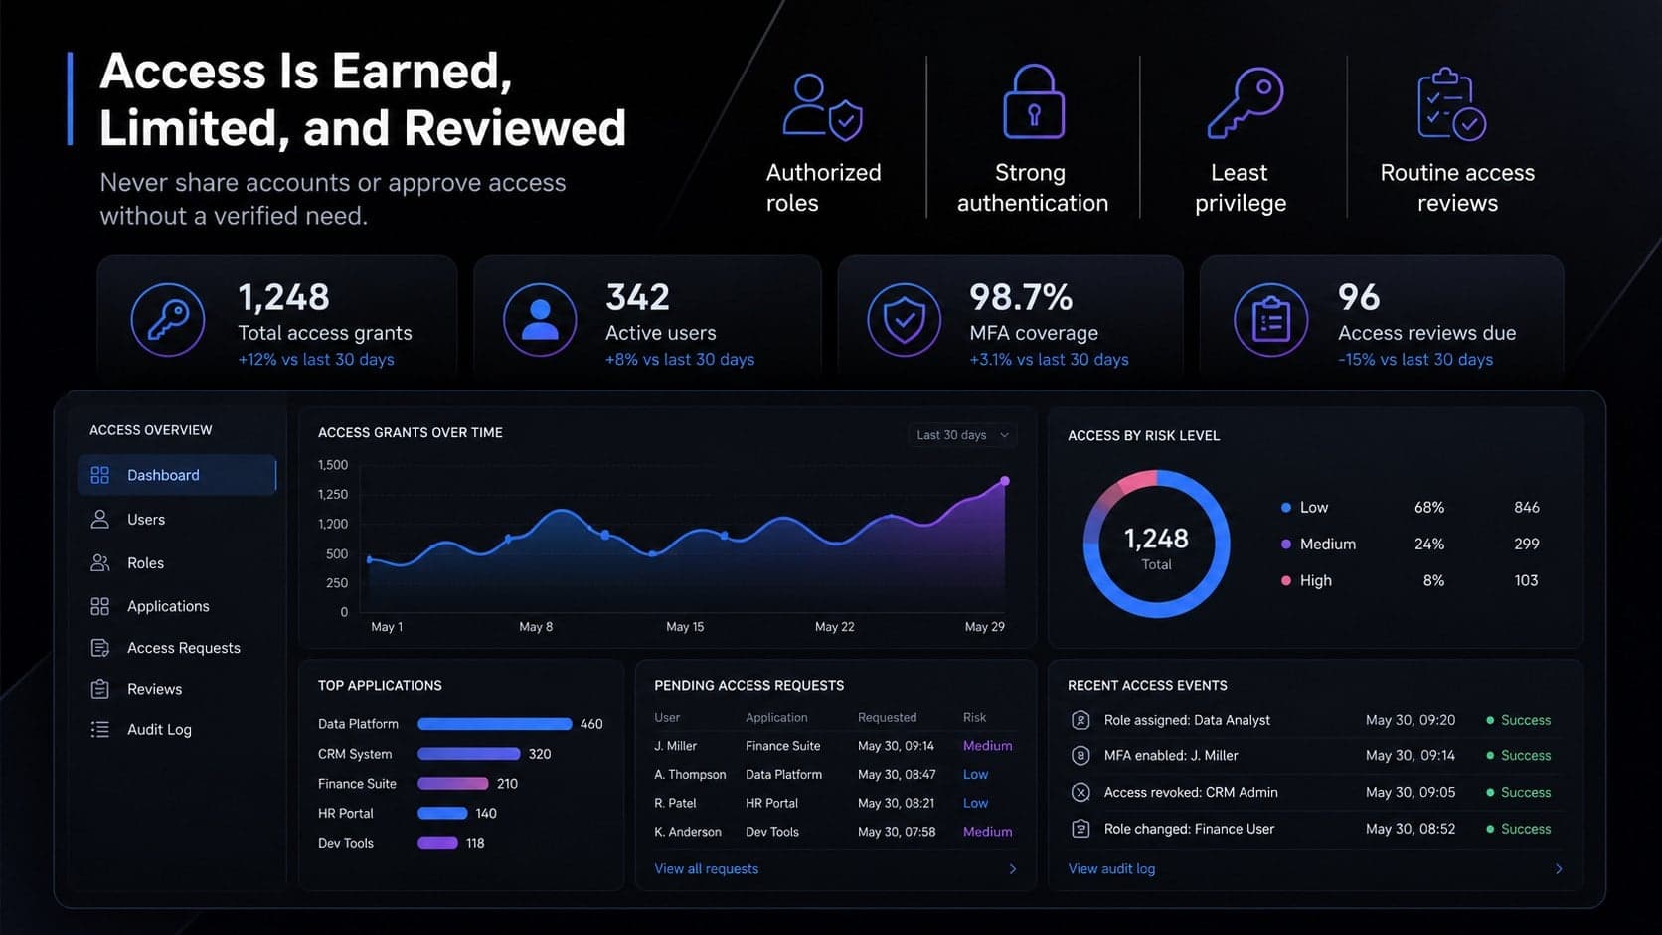Open the Roles sidebar link

tap(177, 563)
